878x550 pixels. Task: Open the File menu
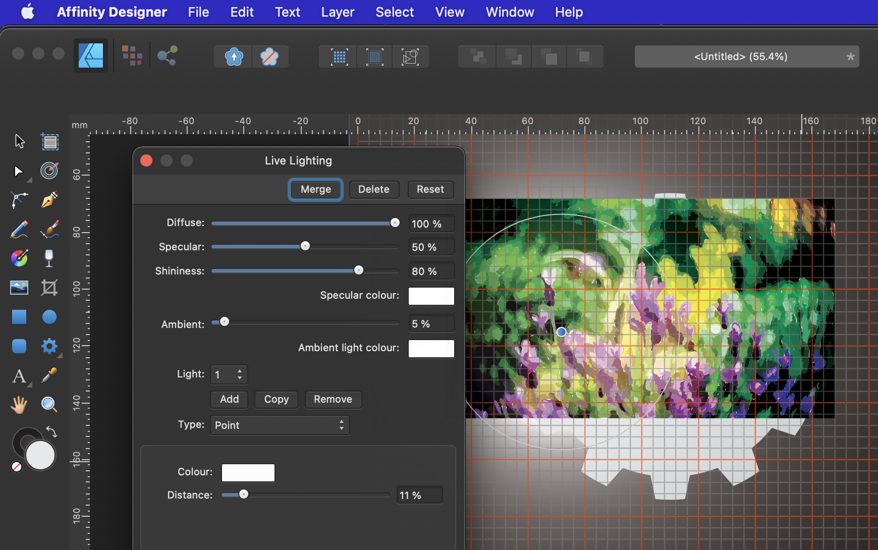coord(198,12)
